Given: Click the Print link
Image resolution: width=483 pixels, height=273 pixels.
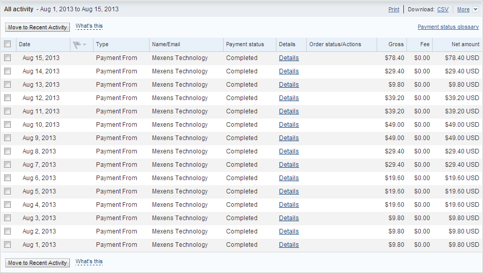Looking at the screenshot, I should 394,9.
